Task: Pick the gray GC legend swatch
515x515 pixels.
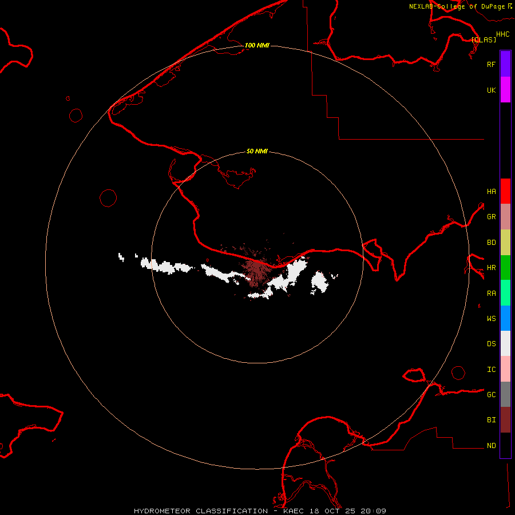Action: coord(505,394)
